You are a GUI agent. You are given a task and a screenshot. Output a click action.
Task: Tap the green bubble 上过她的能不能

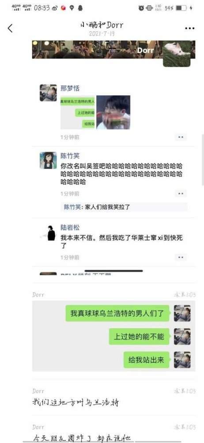point(139,337)
